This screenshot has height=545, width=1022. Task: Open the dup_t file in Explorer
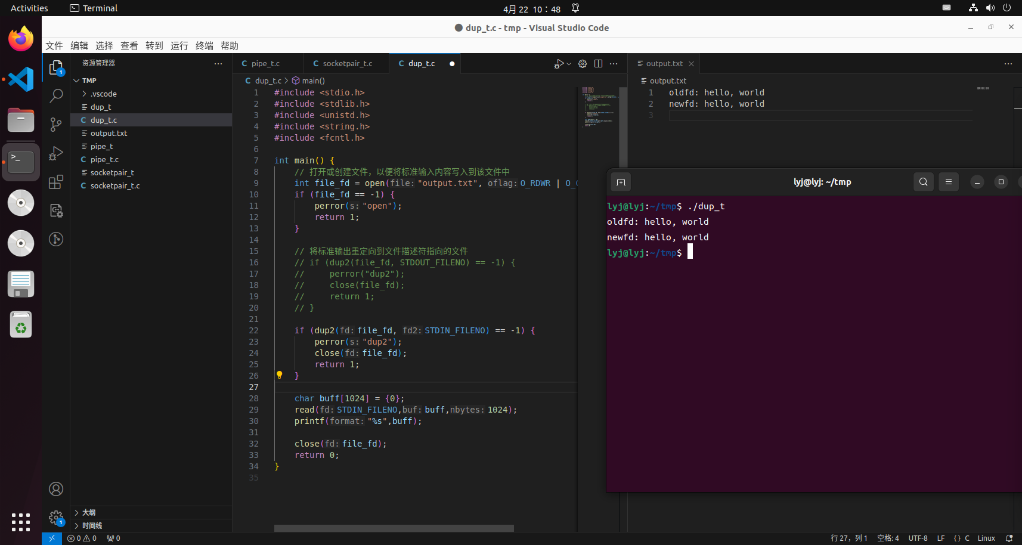click(151, 107)
